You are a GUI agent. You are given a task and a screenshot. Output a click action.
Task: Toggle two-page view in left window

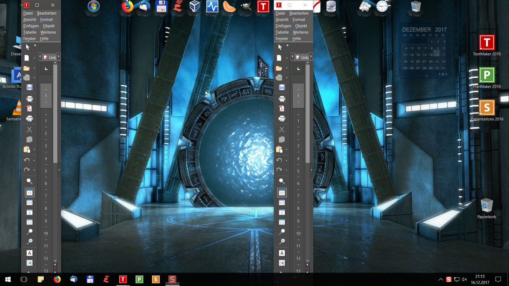click(29, 222)
